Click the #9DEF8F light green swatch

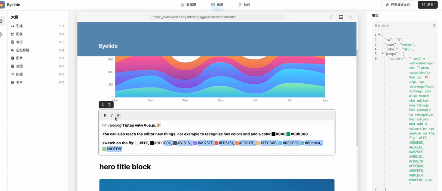[x=104, y=149]
